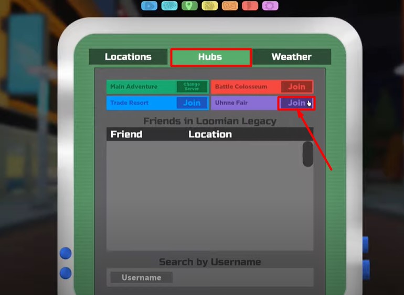The image size is (404, 295).
Task: Click the Location column header
Action: tap(210, 134)
